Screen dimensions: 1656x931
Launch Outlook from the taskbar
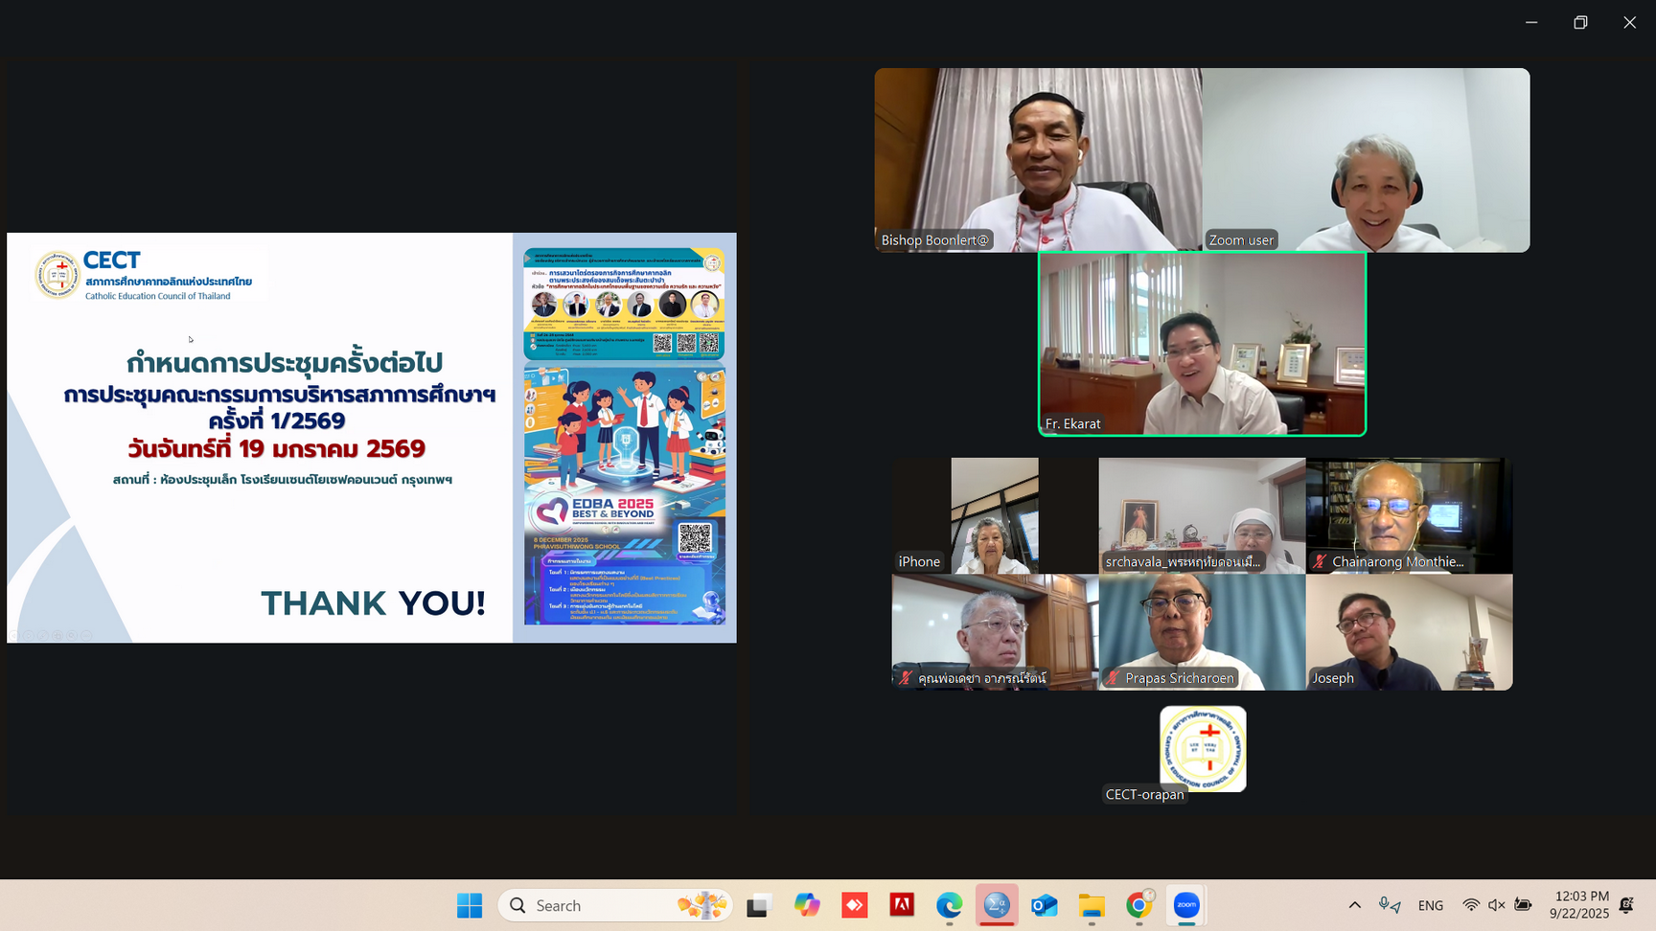[1044, 905]
